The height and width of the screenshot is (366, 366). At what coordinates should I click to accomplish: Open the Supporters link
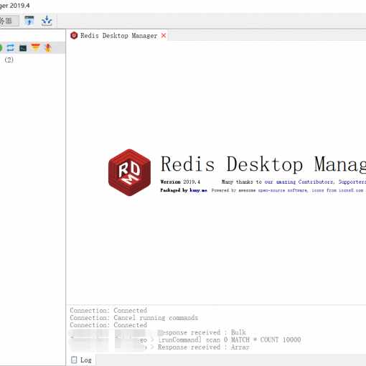(x=352, y=182)
